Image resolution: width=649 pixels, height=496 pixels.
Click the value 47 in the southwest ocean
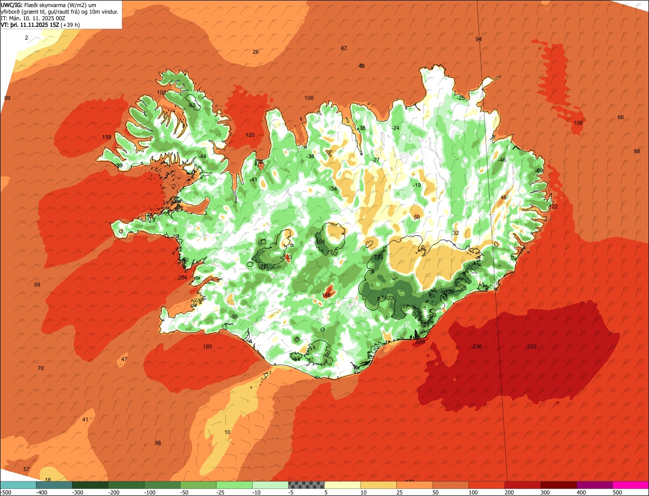click(x=124, y=359)
